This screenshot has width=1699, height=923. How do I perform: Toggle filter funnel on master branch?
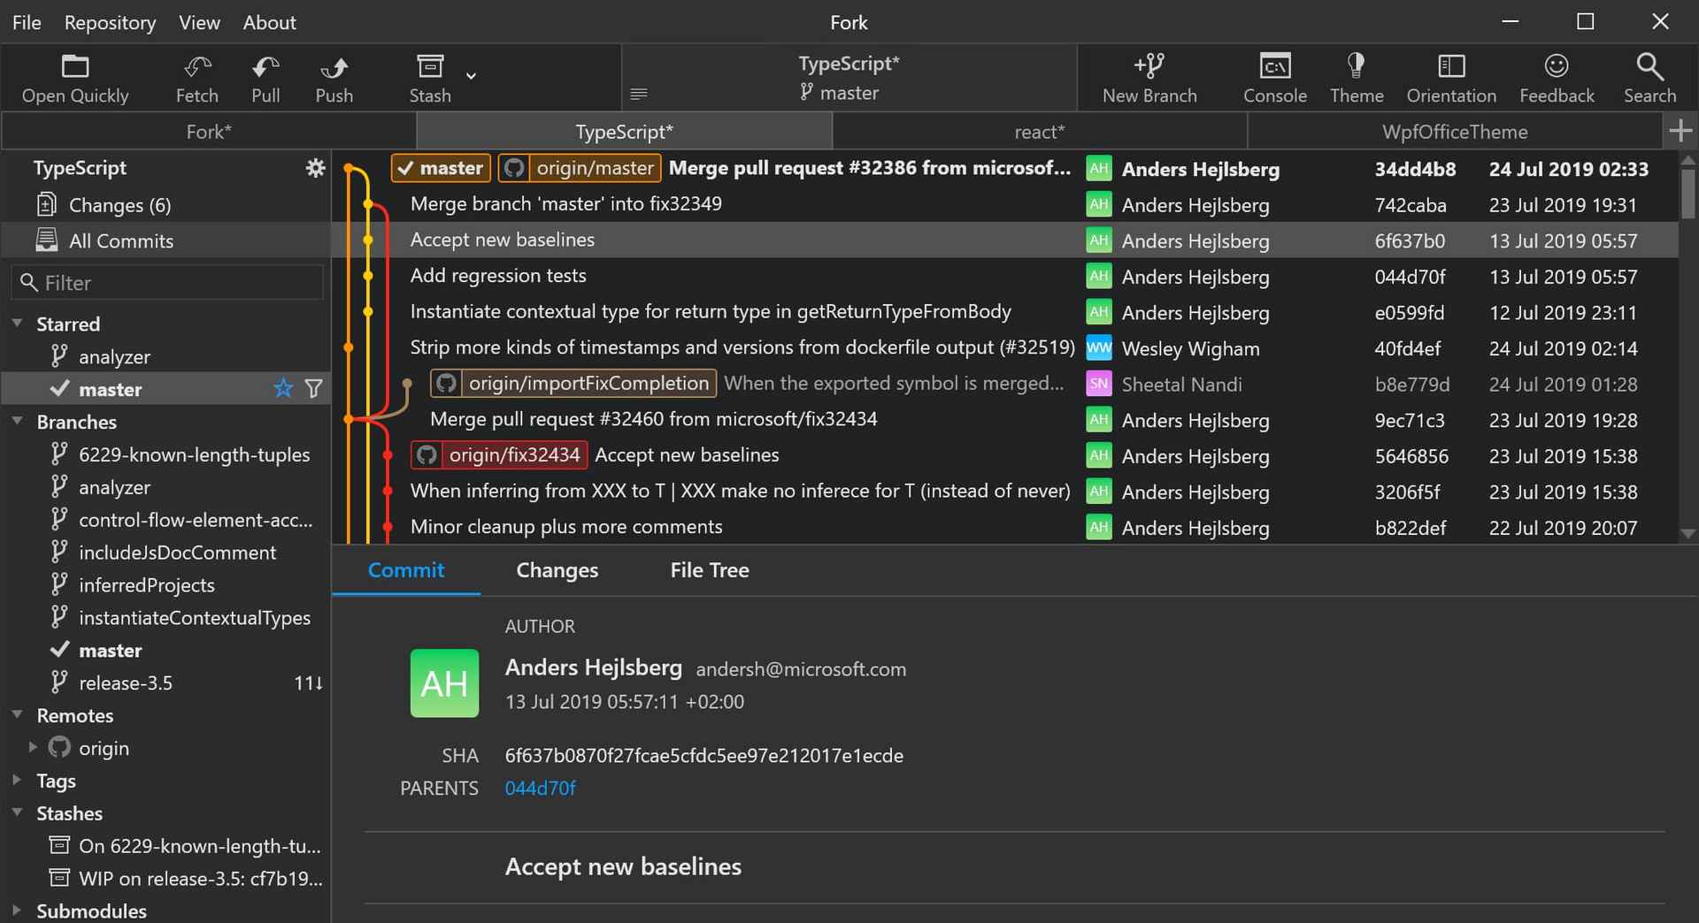point(313,388)
